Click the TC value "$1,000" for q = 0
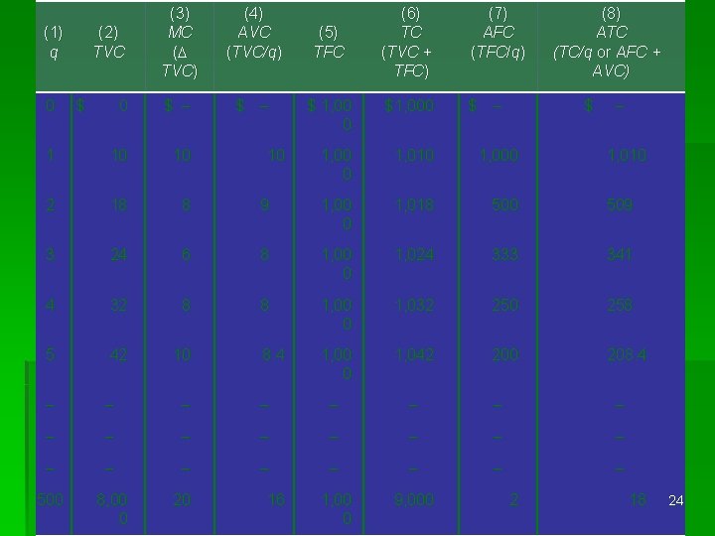This screenshot has width=715, height=536. pos(409,106)
